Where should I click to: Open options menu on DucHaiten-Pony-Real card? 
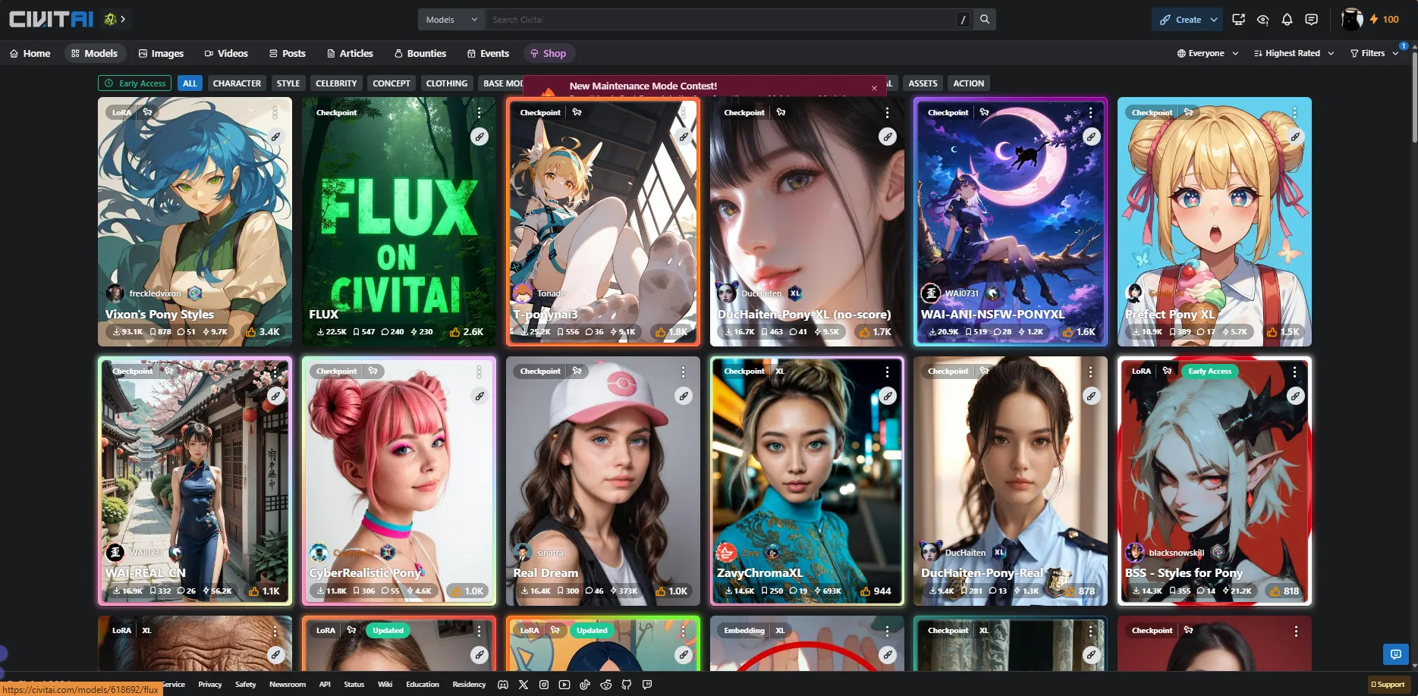(x=1090, y=372)
